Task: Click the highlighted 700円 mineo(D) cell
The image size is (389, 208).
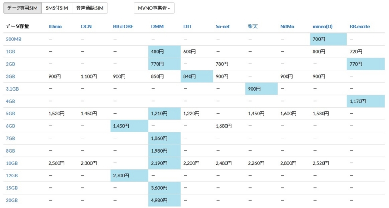Action: pyautogui.click(x=328, y=39)
